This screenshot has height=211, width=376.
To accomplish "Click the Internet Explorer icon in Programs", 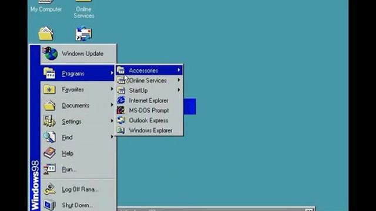I will coord(121,100).
